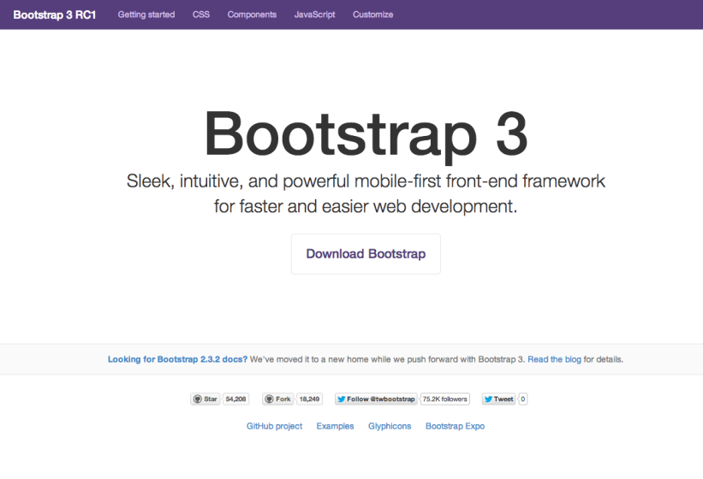View the 18,249 forks count
703x479 pixels.
tap(309, 399)
